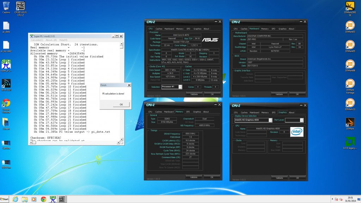Open the Super PI desktop shortcut
Image resolution: width=361 pixels, height=203 pixels.
click(6, 66)
